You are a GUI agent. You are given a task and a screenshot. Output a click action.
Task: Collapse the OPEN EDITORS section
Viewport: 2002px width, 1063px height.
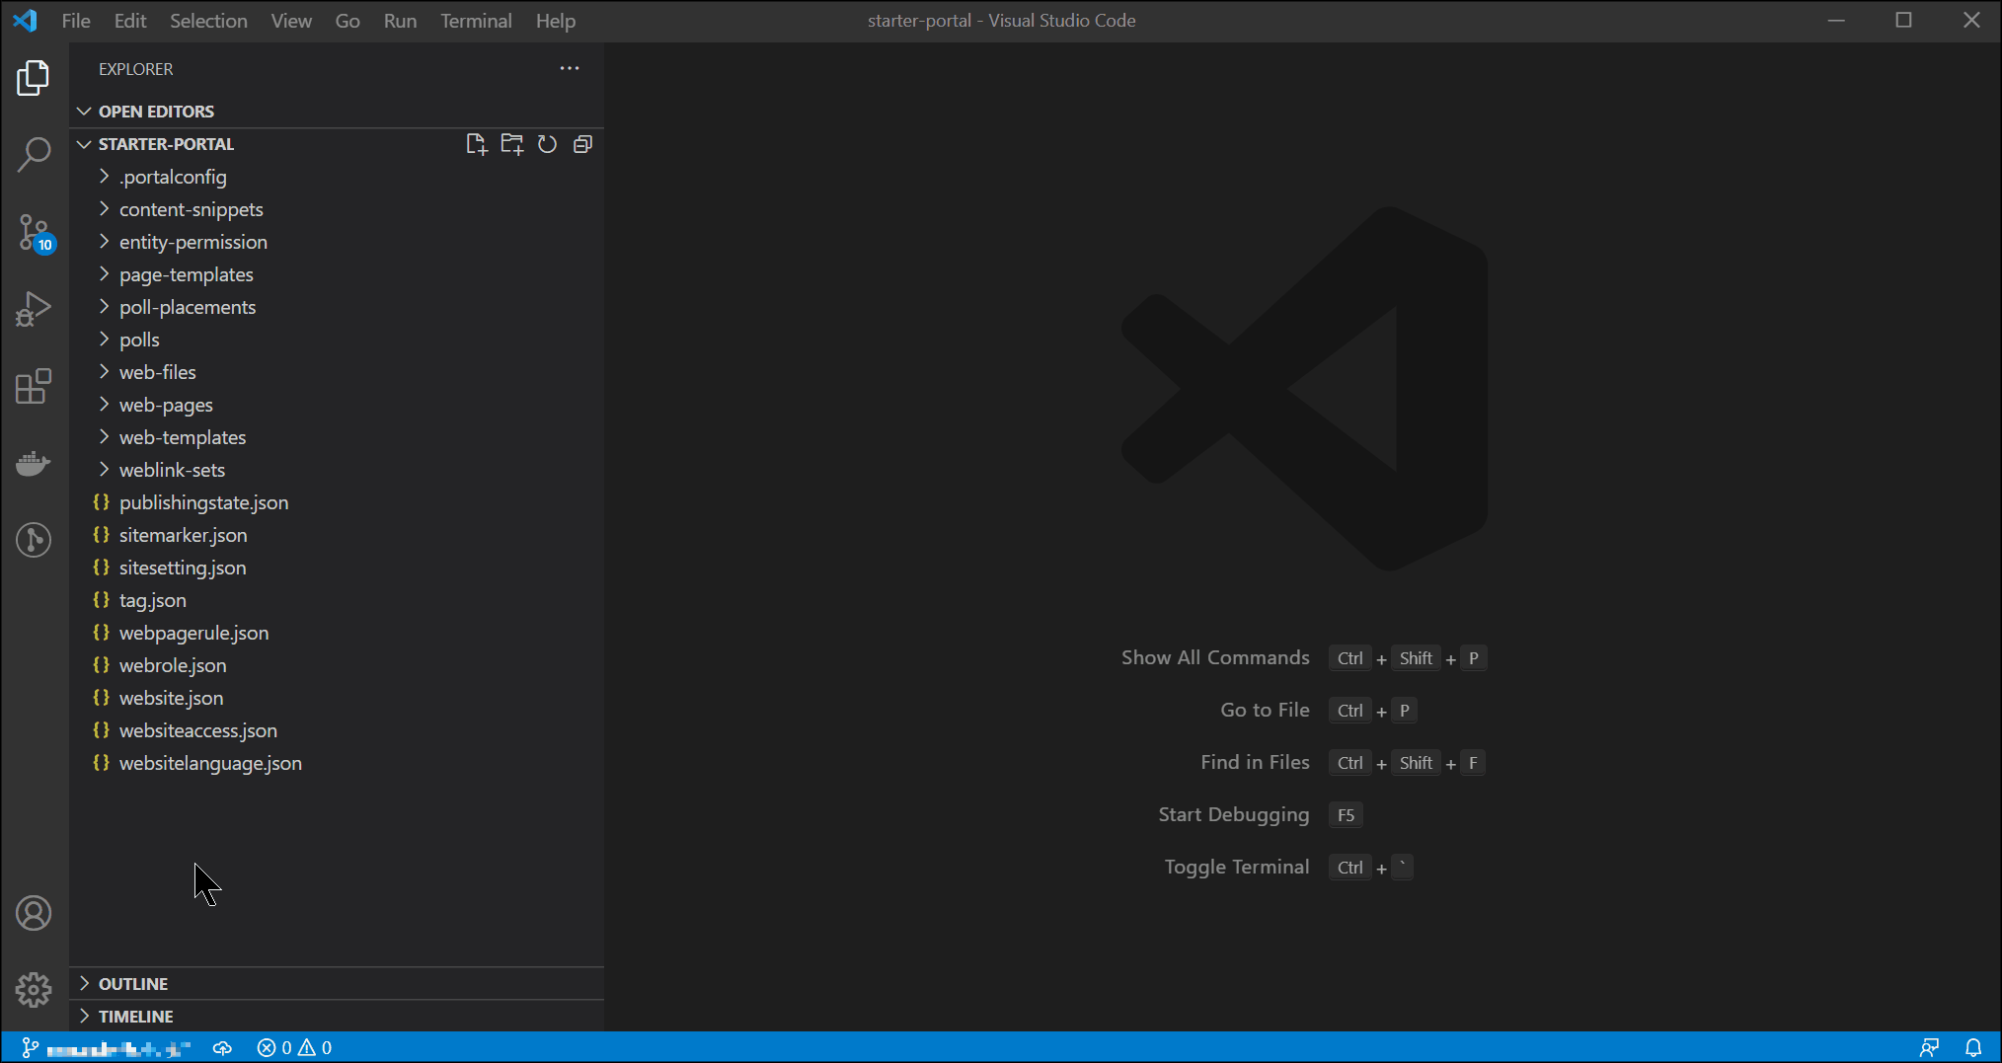[x=155, y=112]
